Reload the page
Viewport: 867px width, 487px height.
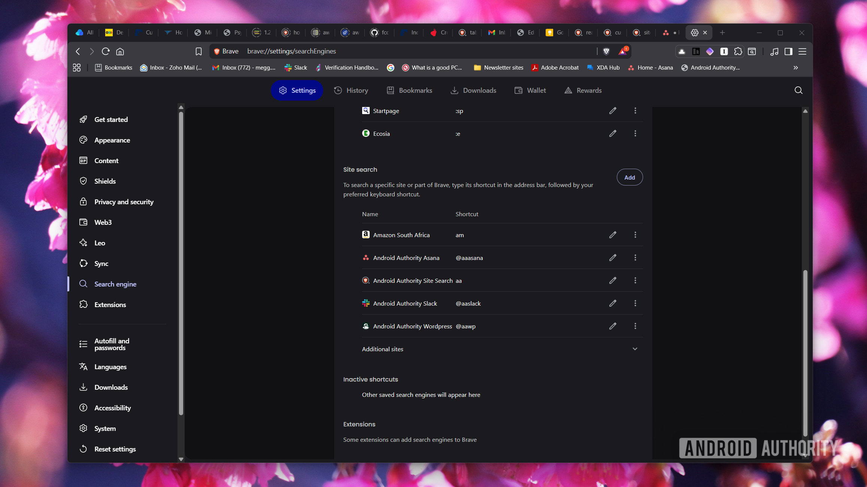click(x=106, y=51)
